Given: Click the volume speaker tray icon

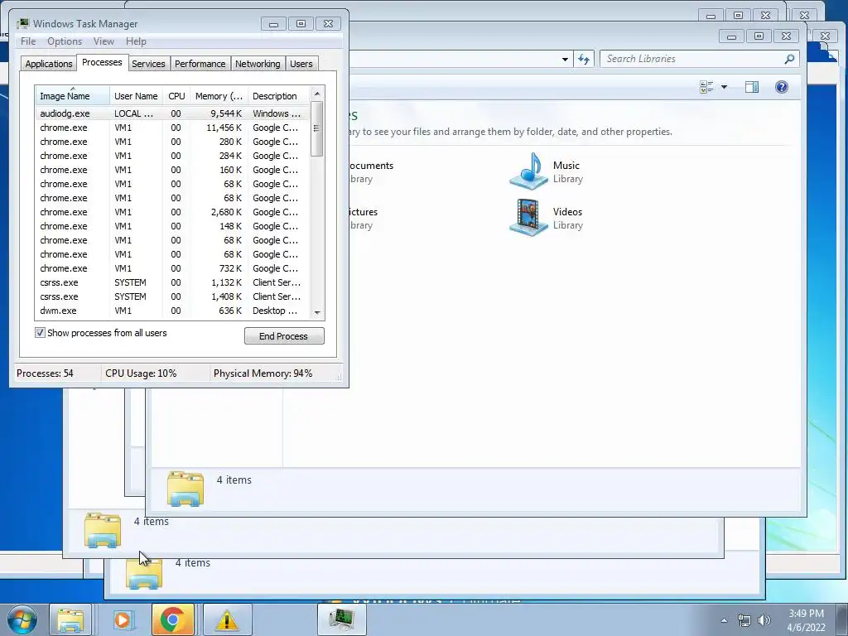Looking at the screenshot, I should (764, 621).
